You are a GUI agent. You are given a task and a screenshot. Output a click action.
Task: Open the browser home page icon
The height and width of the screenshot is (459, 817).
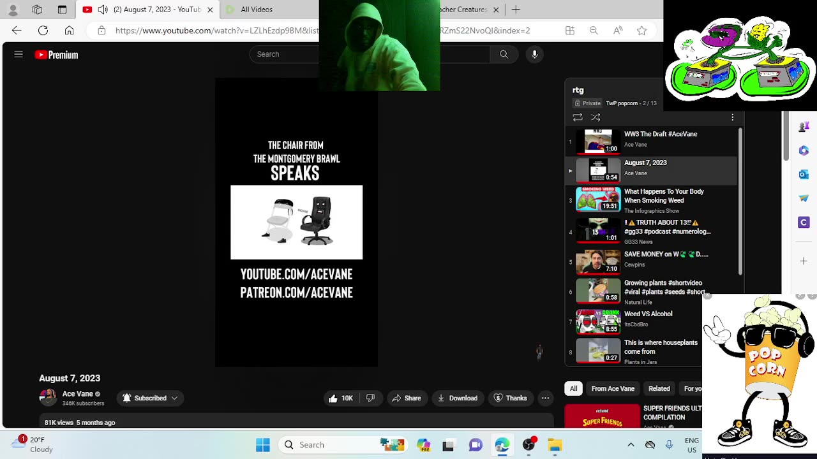point(69,31)
